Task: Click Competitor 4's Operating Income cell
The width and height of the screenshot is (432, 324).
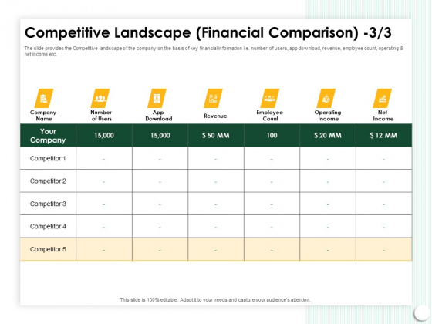Action: point(328,227)
